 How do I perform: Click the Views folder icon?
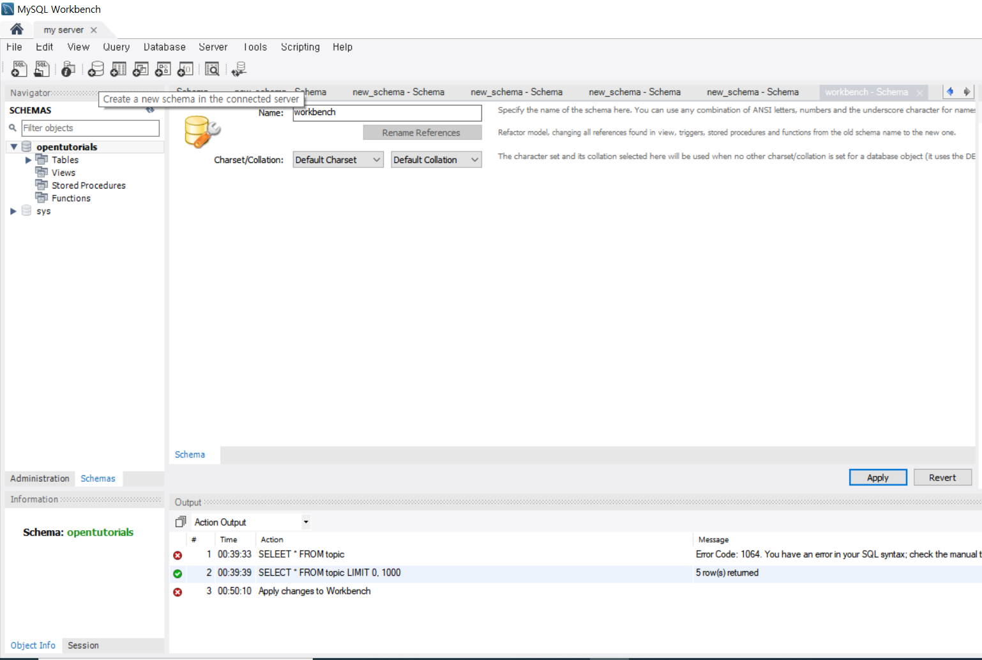pyautogui.click(x=42, y=172)
